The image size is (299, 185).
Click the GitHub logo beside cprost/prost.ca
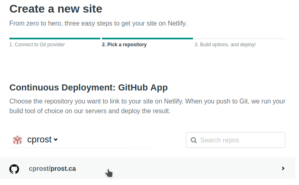(x=14, y=169)
